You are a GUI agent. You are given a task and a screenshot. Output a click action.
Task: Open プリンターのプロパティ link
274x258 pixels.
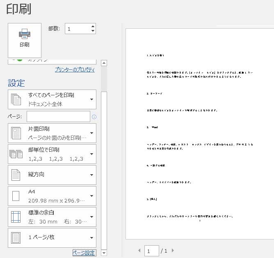pyautogui.click(x=75, y=70)
